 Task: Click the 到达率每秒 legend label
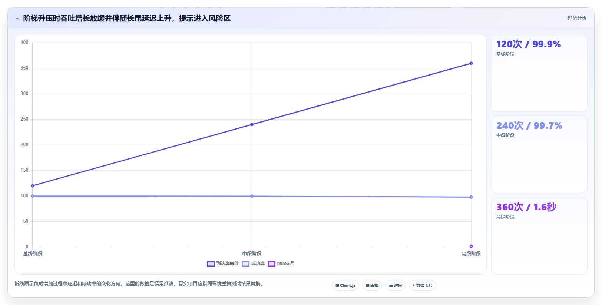[227, 264]
